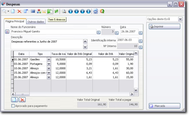Click the red and green hierarchy diagram icon
This screenshot has width=189, height=116.
[39, 11]
